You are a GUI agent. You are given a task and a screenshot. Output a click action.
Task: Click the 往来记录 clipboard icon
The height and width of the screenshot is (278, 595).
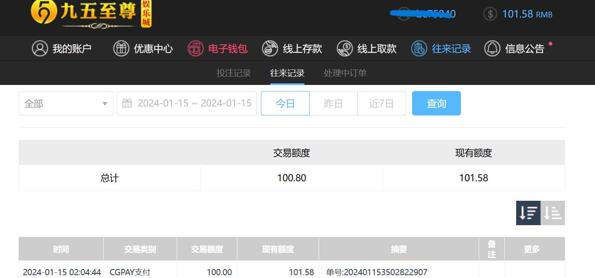tap(419, 49)
